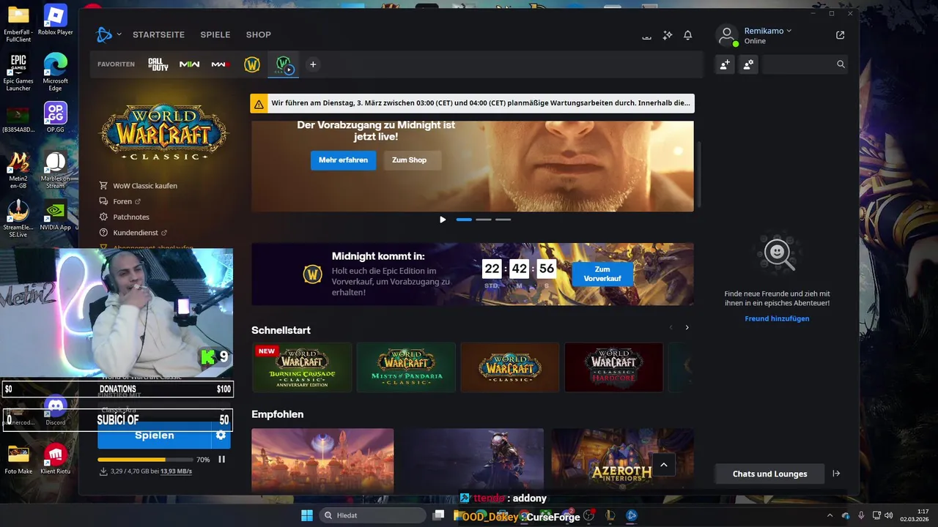938x527 pixels.
Task: Click the taskbar volume icon
Action: coord(888,515)
